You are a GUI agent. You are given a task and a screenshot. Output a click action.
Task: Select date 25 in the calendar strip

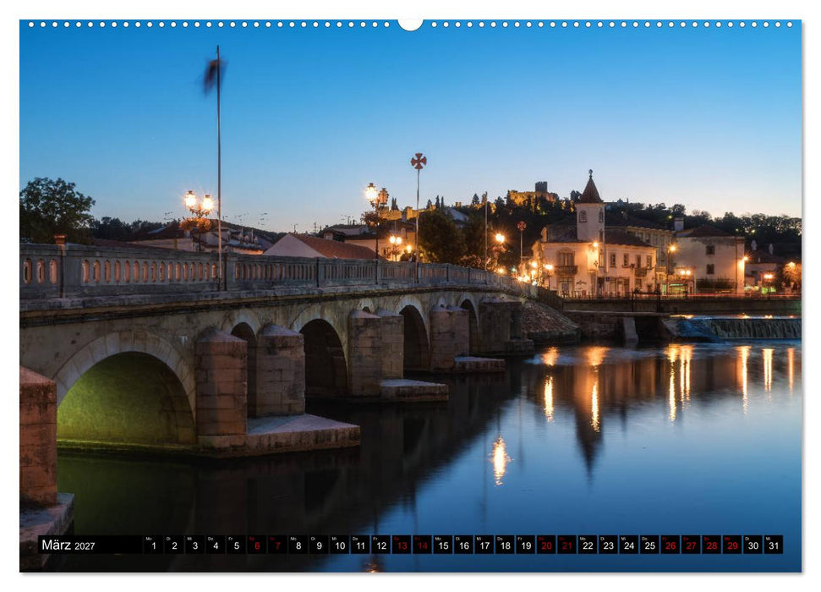[x=650, y=545]
